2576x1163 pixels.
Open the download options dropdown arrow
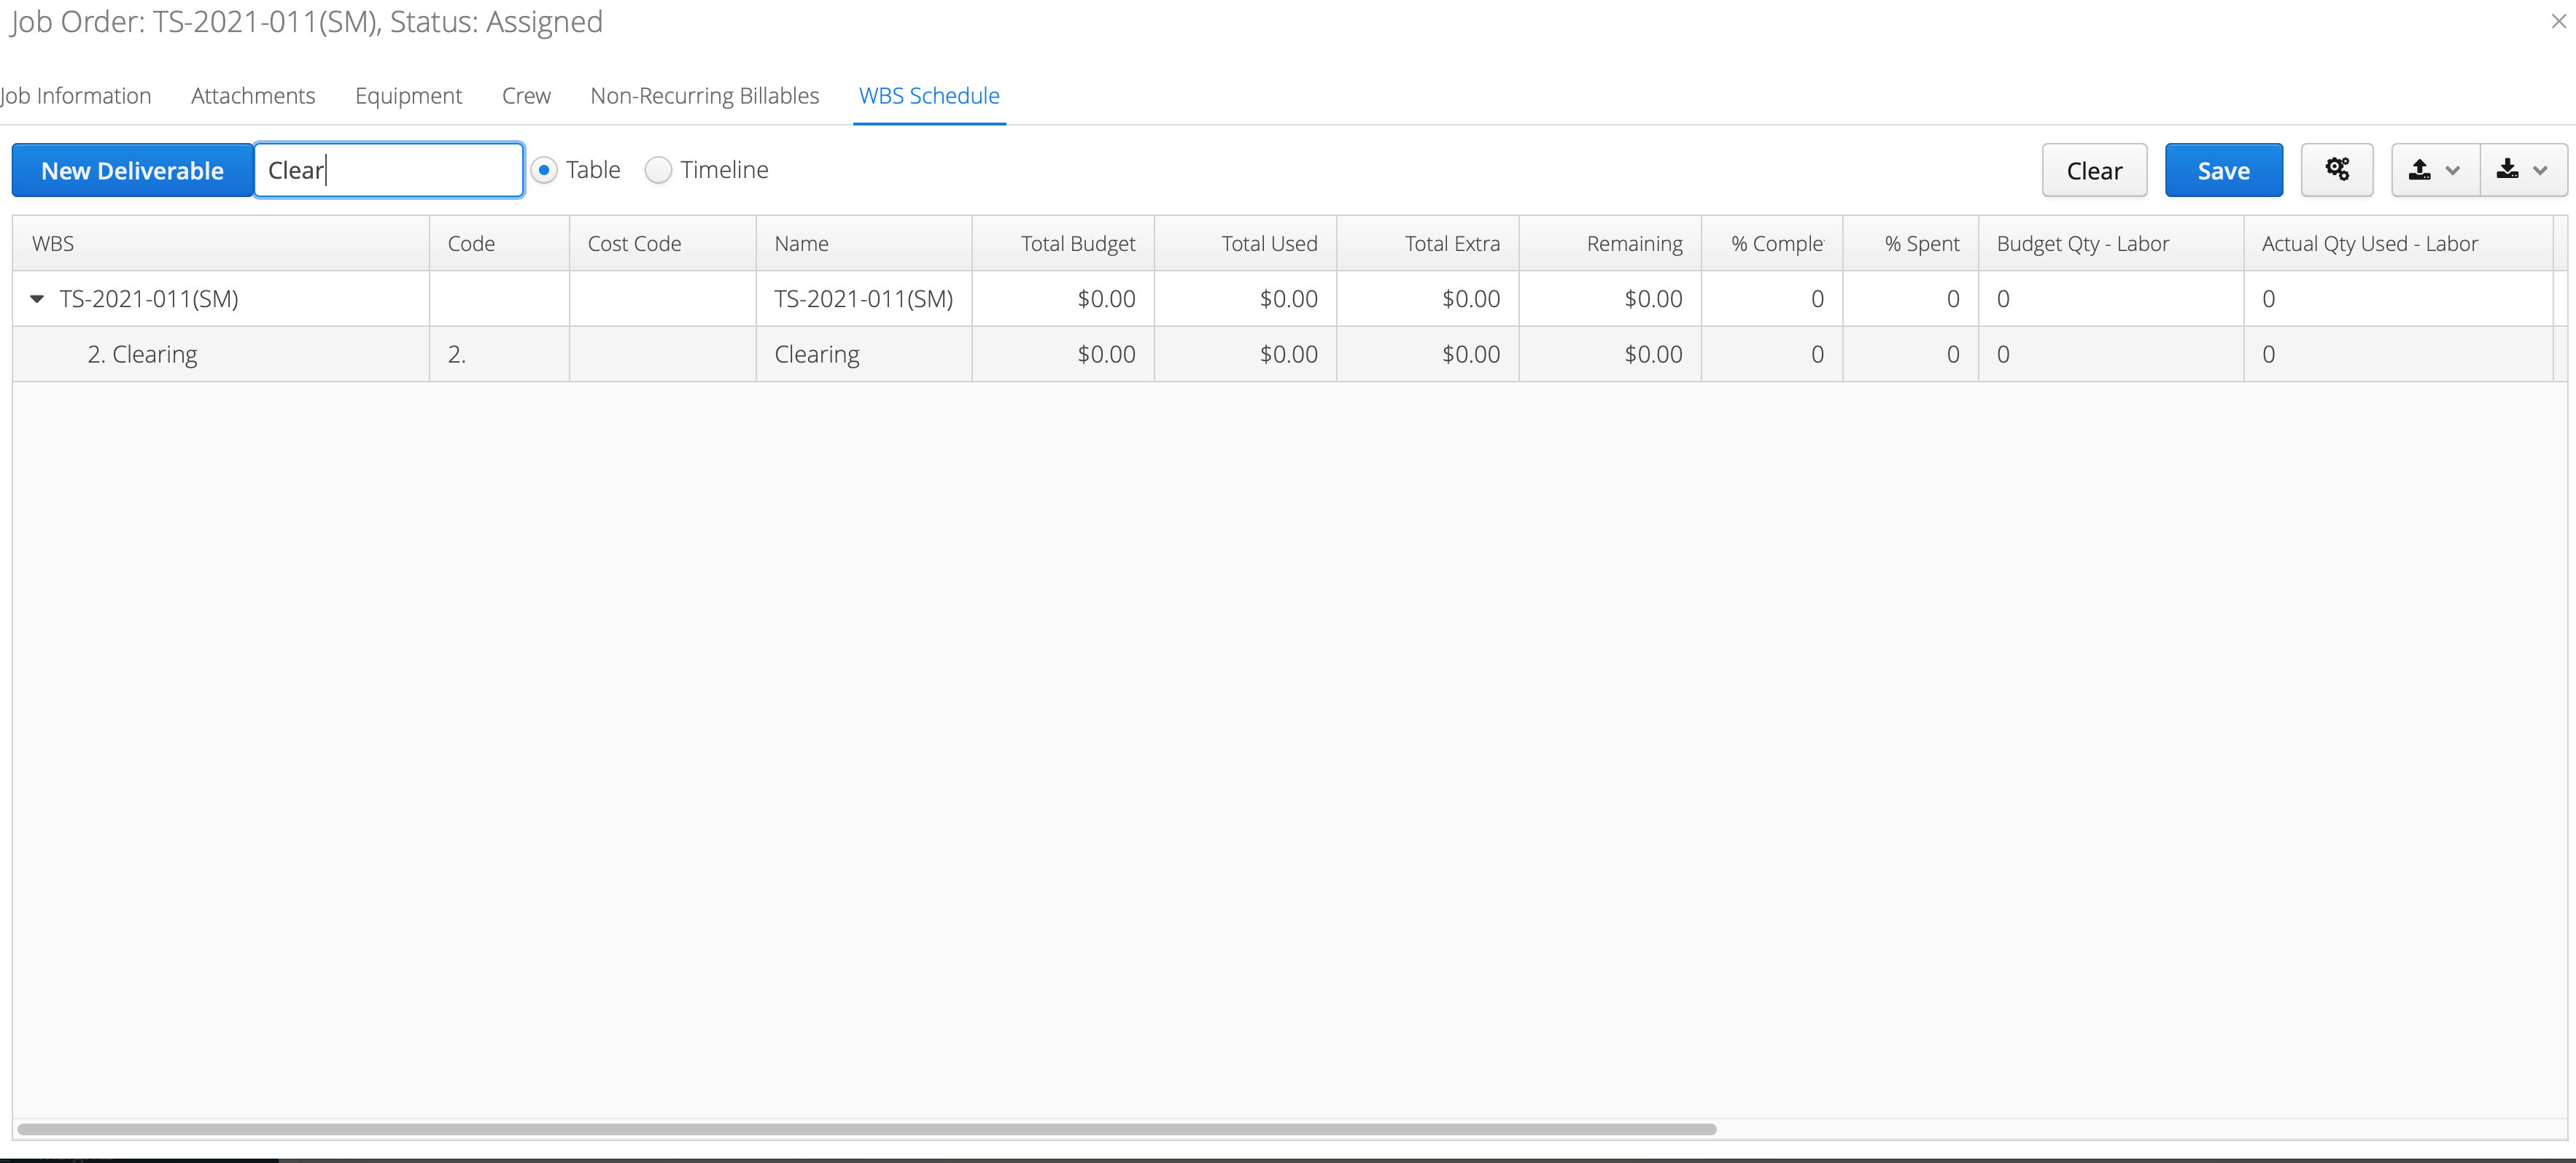pyautogui.click(x=2540, y=170)
